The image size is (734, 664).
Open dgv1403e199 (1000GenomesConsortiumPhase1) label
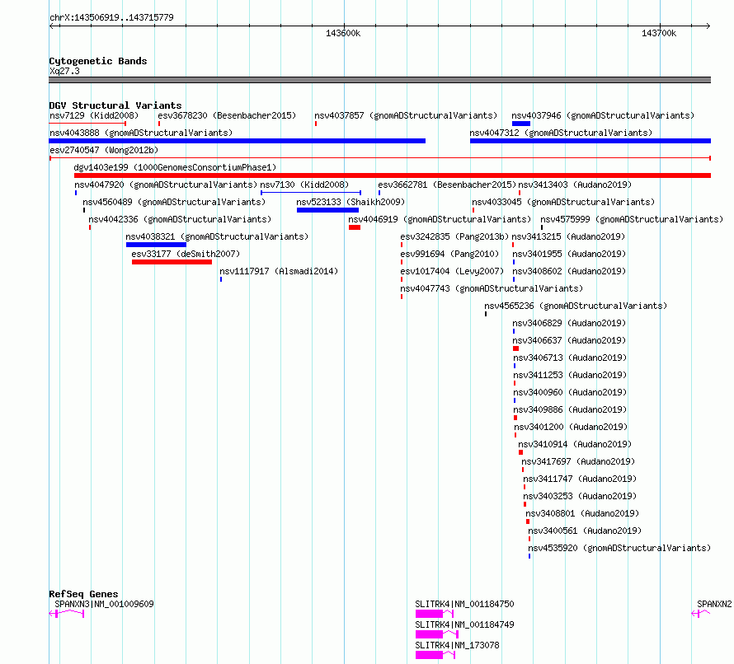coord(175,167)
